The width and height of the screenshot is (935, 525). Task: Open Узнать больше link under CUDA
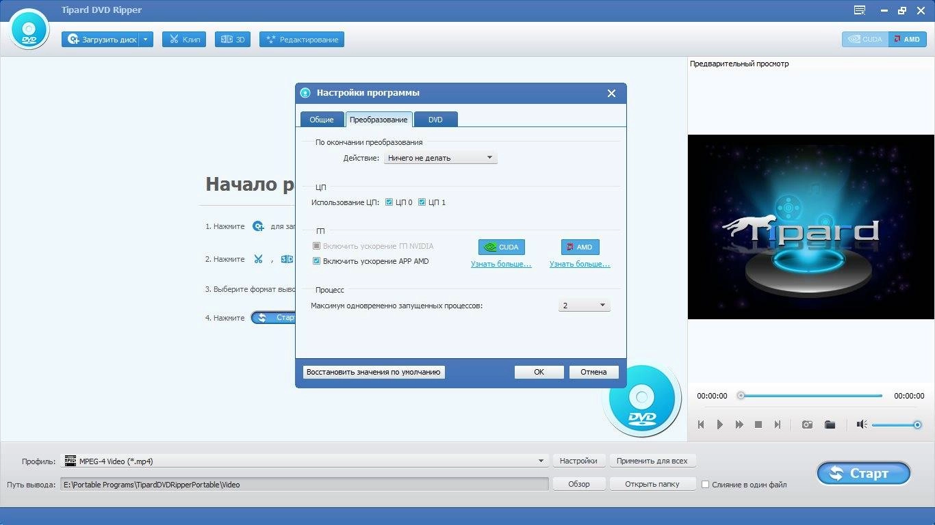[501, 264]
